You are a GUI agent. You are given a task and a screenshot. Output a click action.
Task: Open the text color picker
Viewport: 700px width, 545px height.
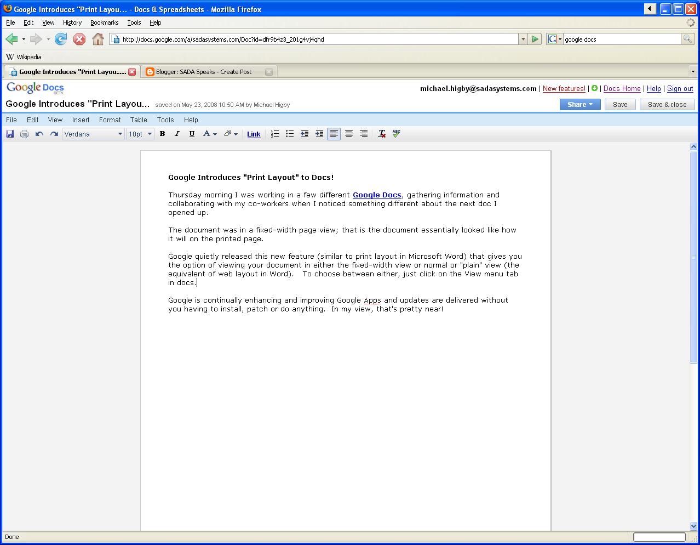point(210,134)
